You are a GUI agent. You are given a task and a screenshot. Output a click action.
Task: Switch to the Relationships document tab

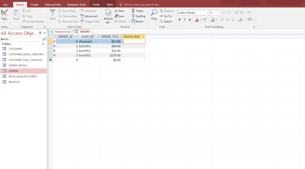(x=61, y=32)
